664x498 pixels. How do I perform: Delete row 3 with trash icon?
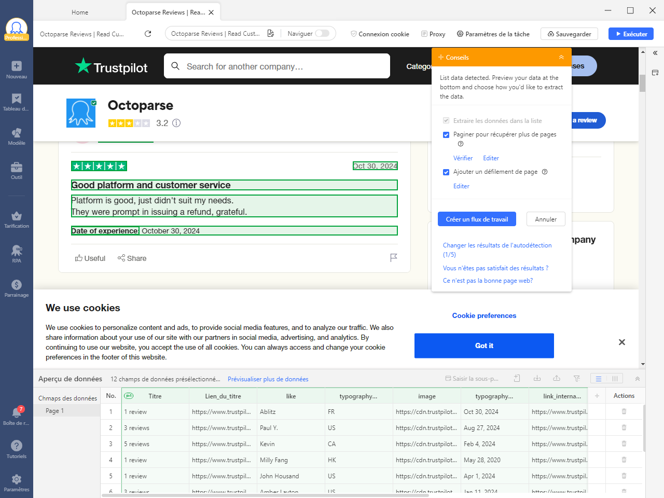(x=624, y=444)
